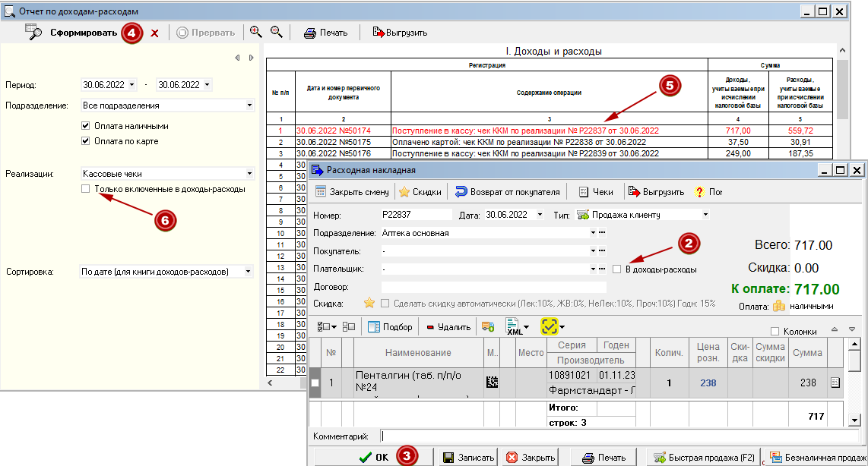Open Скидки with the star icon
The width and height of the screenshot is (868, 466).
click(420, 192)
